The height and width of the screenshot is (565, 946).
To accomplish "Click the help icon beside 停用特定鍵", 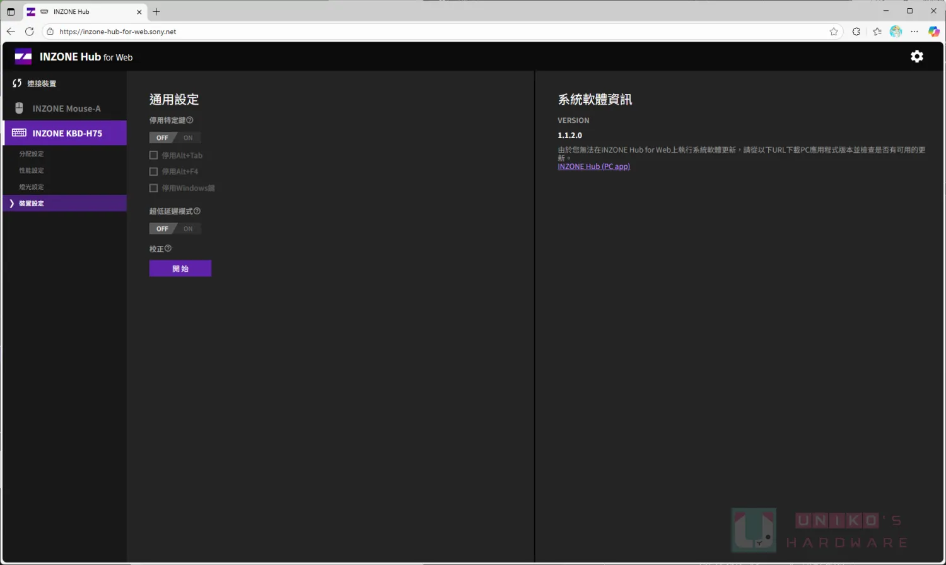I will click(190, 120).
